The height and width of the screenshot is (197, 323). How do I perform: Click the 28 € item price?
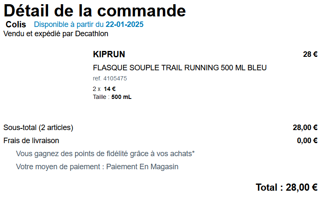[x=310, y=54]
